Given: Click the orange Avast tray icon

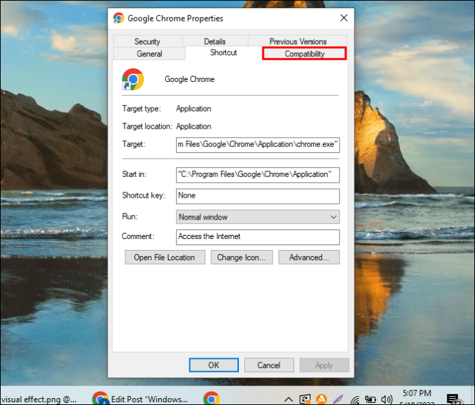Looking at the screenshot, I should coord(321,399).
